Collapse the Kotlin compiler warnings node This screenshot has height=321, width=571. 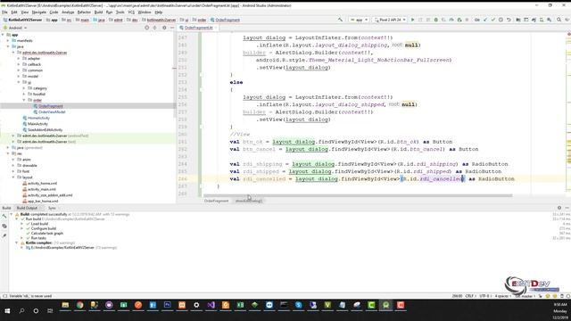pyautogui.click(x=17, y=243)
